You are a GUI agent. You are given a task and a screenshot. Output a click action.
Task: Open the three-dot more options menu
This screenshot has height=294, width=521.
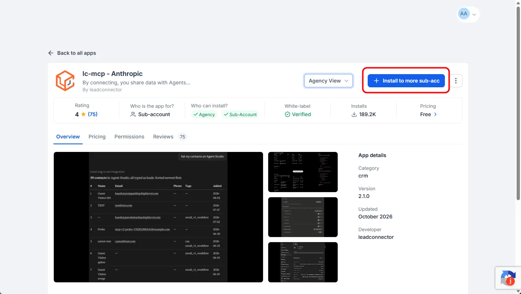(x=456, y=81)
